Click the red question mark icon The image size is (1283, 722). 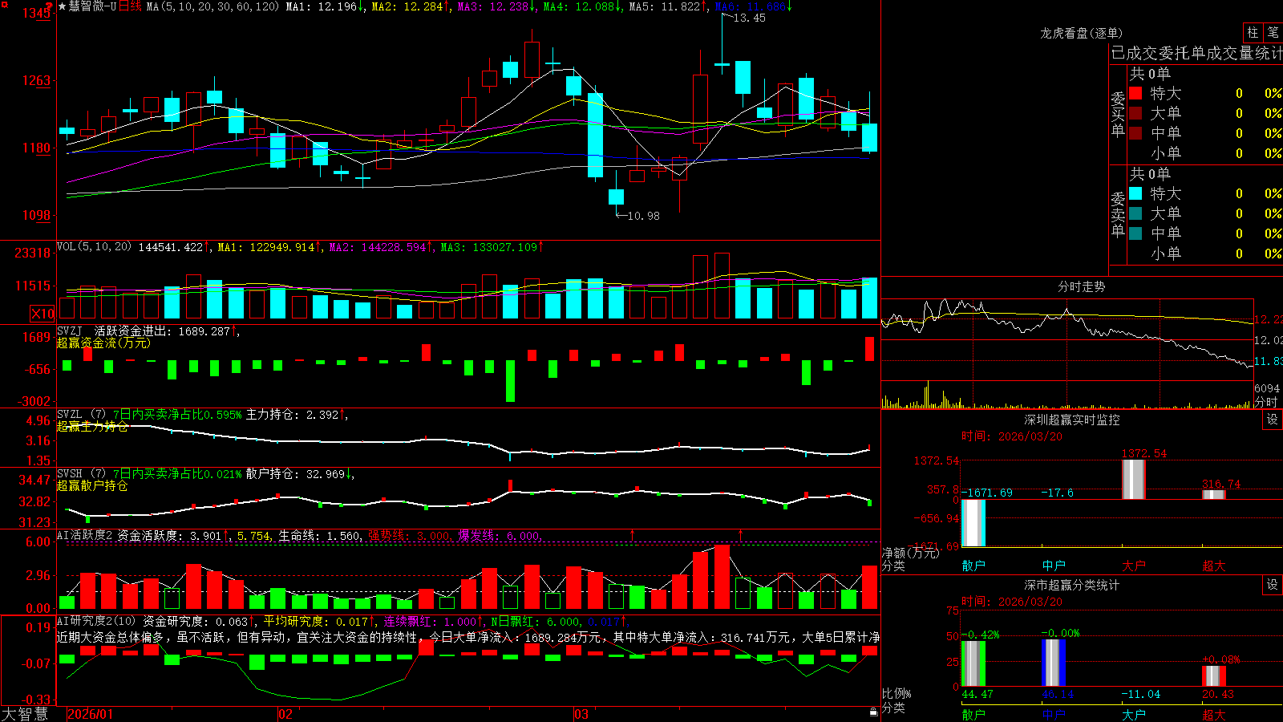point(49,6)
